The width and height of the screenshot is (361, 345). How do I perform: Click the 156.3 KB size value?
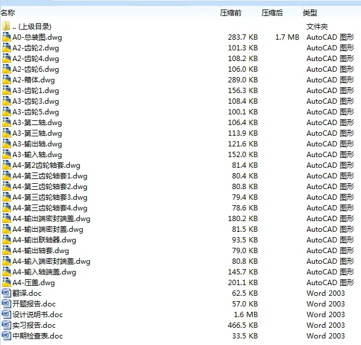point(243,91)
